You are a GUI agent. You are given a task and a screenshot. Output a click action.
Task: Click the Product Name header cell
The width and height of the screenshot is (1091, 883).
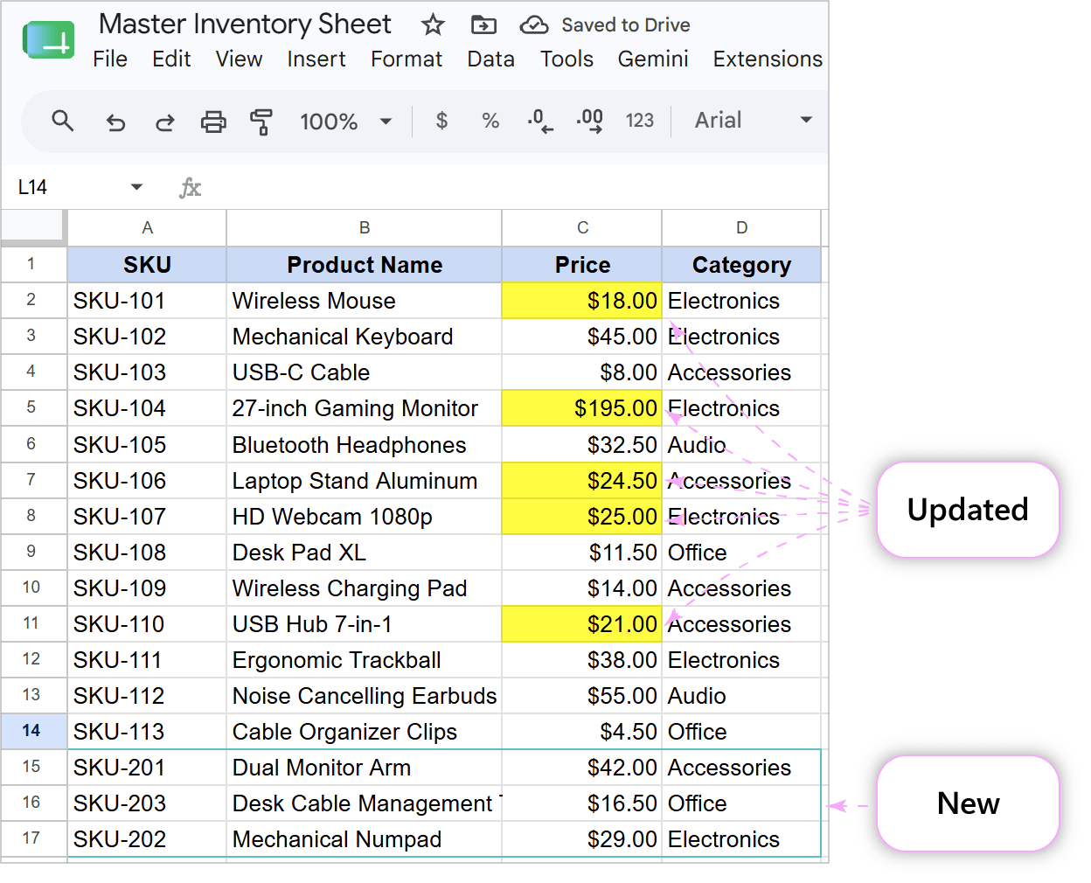coord(365,265)
